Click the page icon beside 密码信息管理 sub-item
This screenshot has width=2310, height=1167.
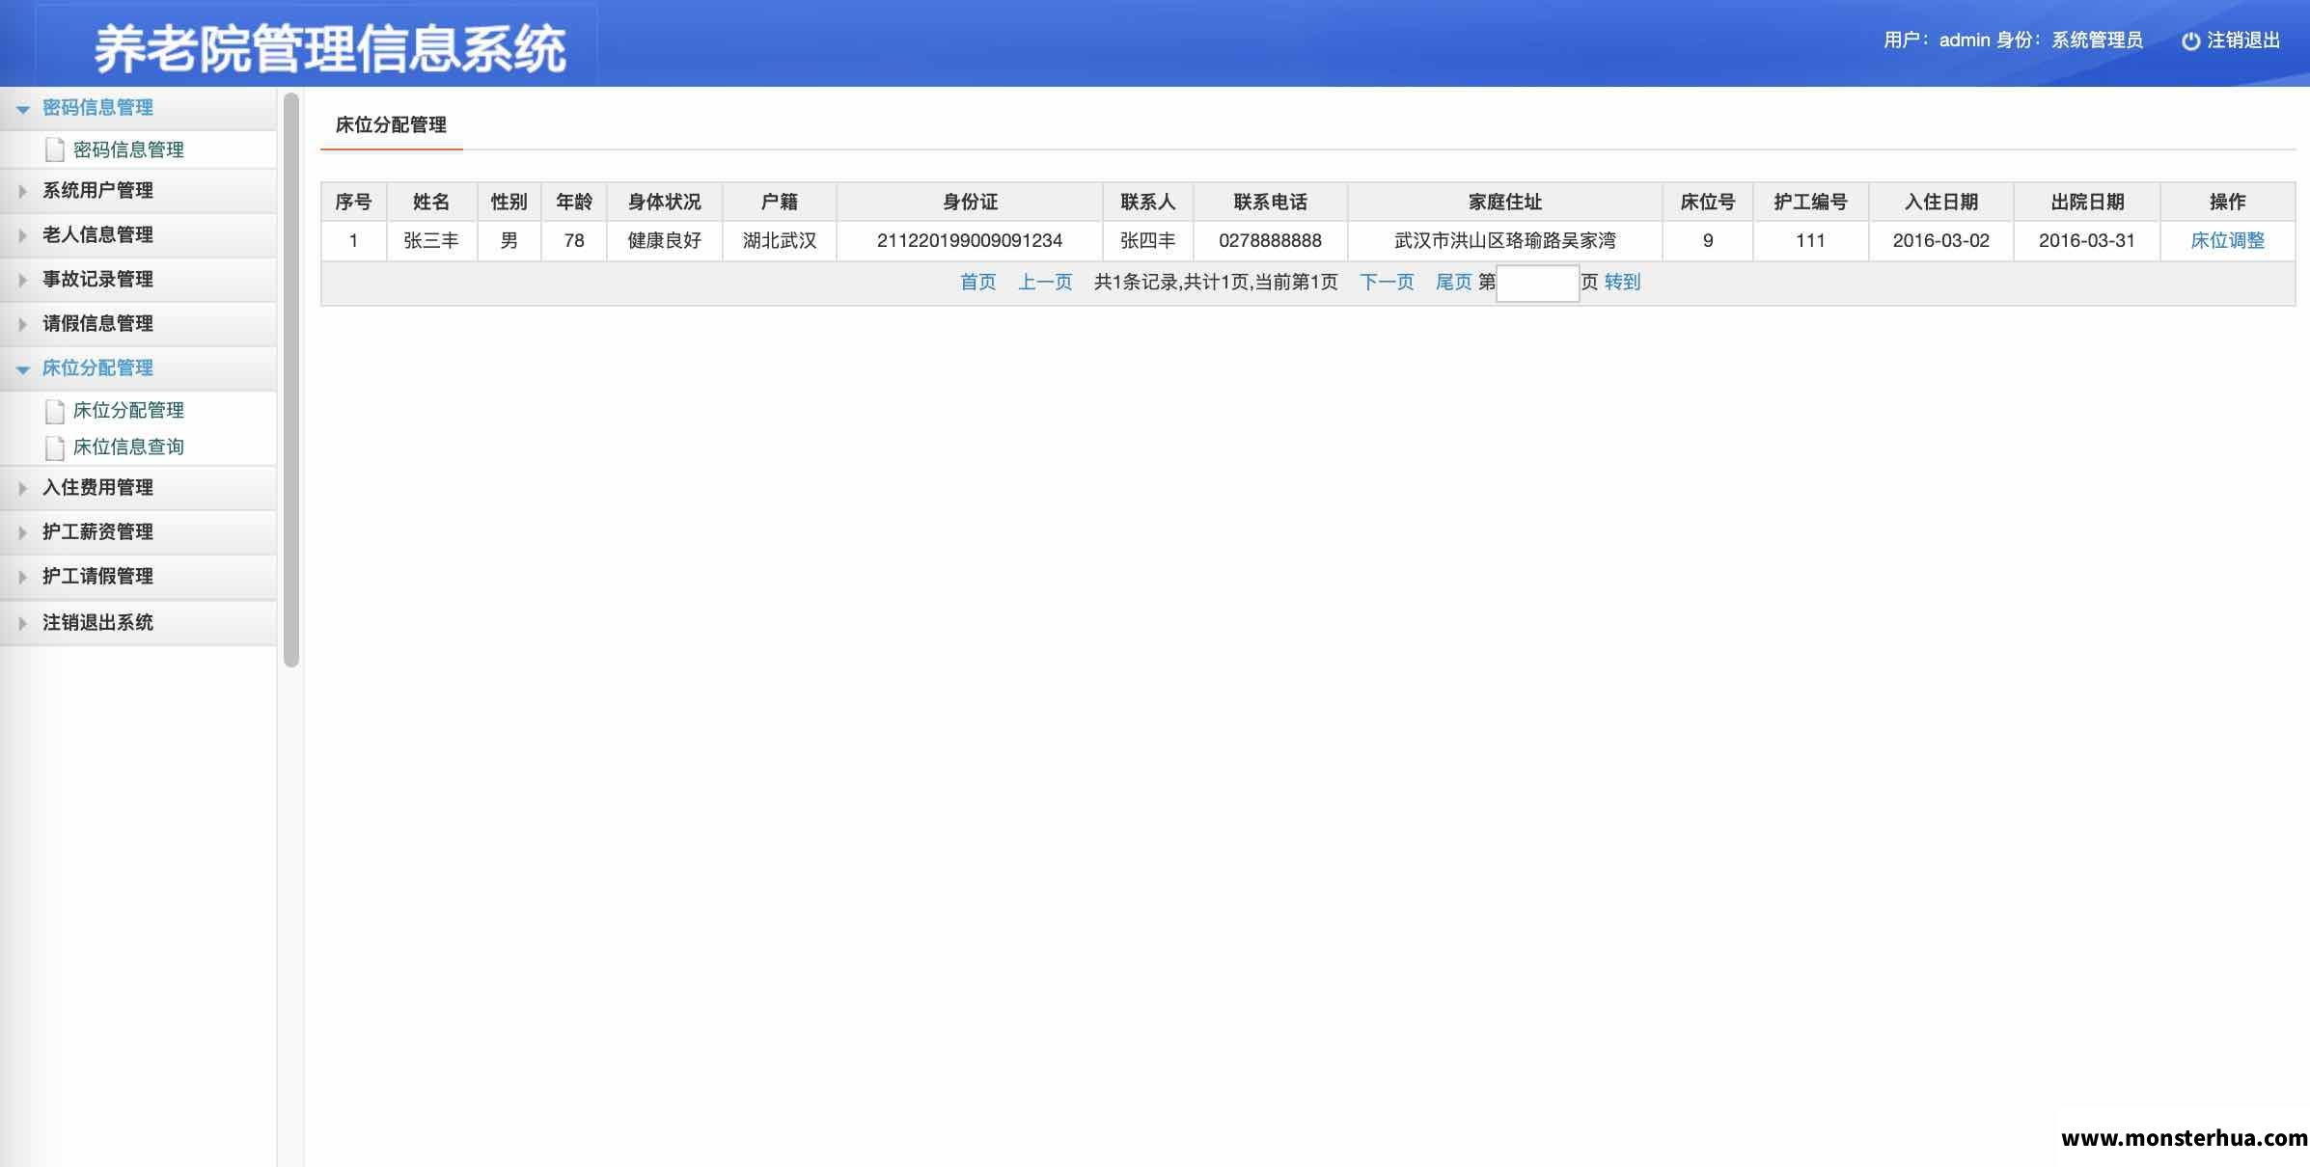pos(55,149)
